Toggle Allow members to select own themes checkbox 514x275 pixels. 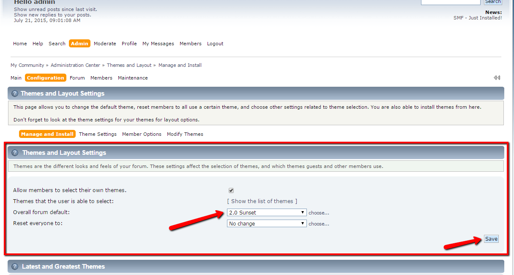click(x=231, y=190)
